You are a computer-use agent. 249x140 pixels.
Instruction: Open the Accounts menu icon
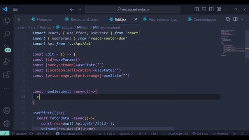pyautogui.click(x=7, y=110)
